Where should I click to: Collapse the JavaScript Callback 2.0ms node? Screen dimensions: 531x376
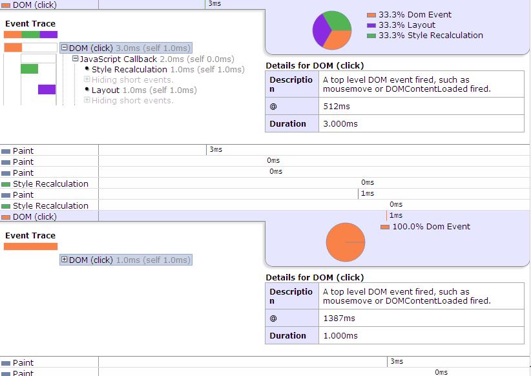[75, 59]
